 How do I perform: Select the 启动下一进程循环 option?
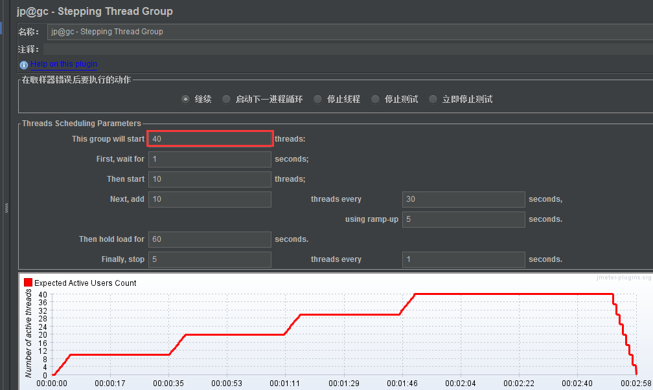[x=226, y=99]
